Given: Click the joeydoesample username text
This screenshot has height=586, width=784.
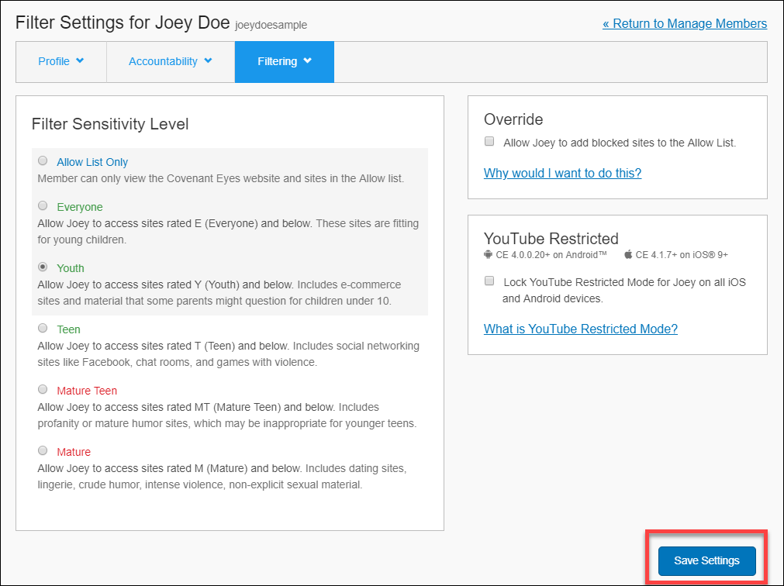Looking at the screenshot, I should [x=271, y=25].
